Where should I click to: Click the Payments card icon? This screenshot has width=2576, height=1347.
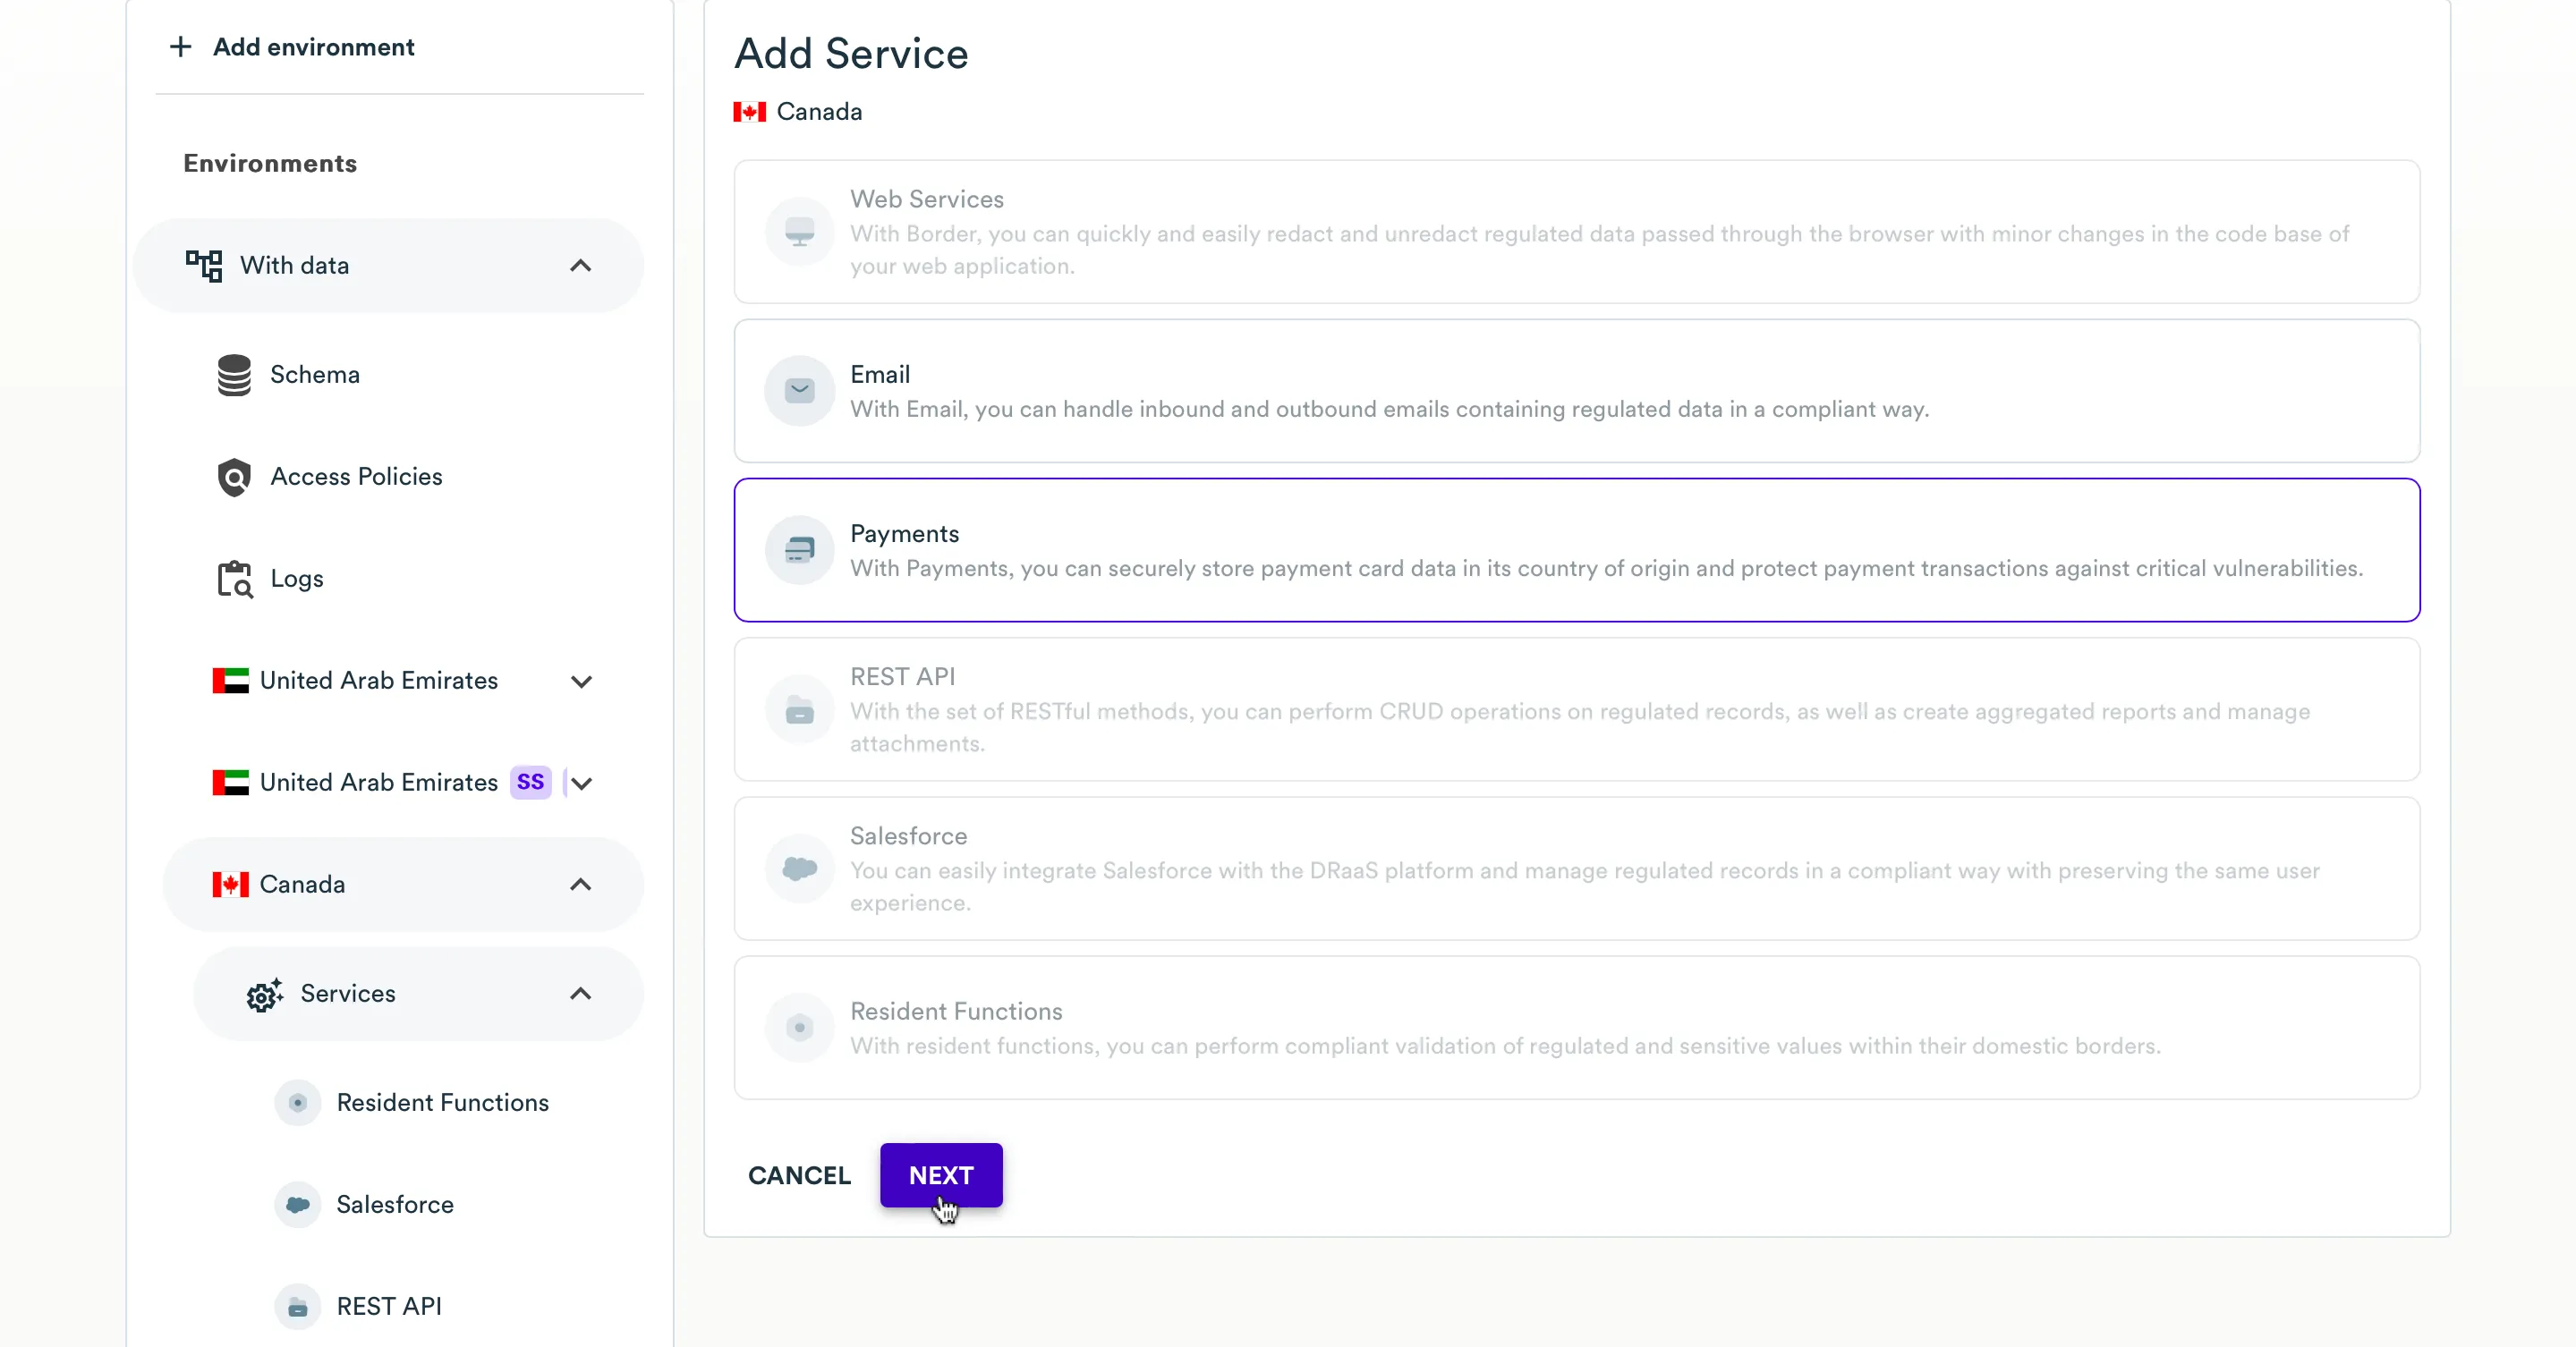pos(799,549)
